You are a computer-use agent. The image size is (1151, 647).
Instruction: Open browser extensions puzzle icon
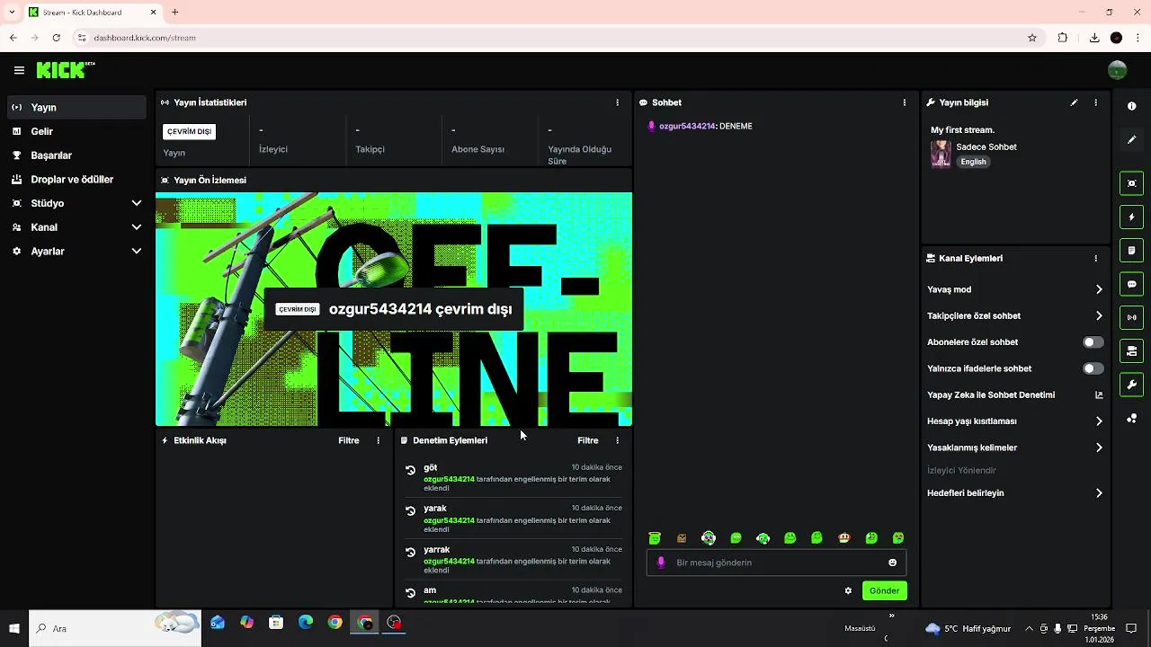(x=1062, y=38)
